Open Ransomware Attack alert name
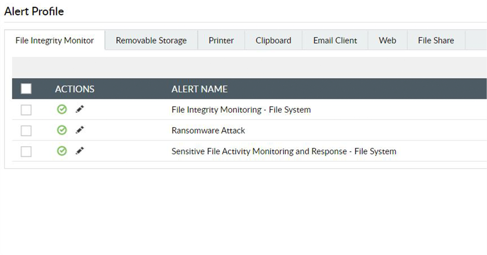The width and height of the screenshot is (487, 255). [208, 131]
